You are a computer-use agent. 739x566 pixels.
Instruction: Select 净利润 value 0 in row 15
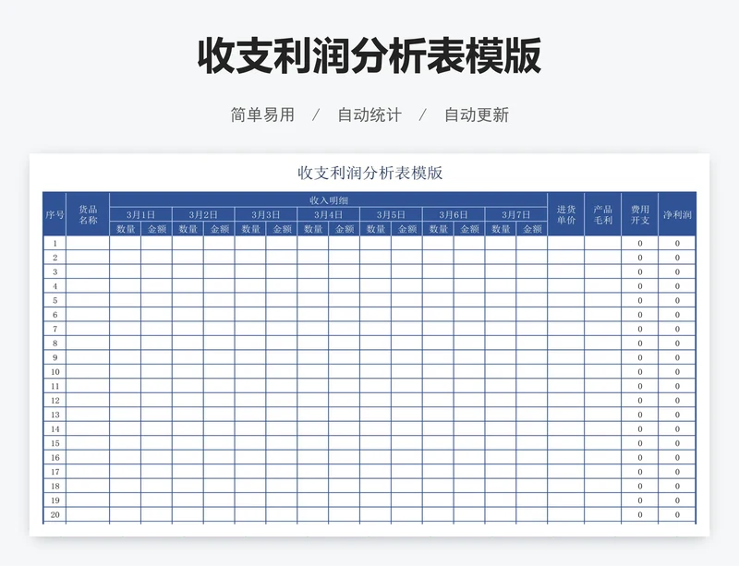coord(677,443)
